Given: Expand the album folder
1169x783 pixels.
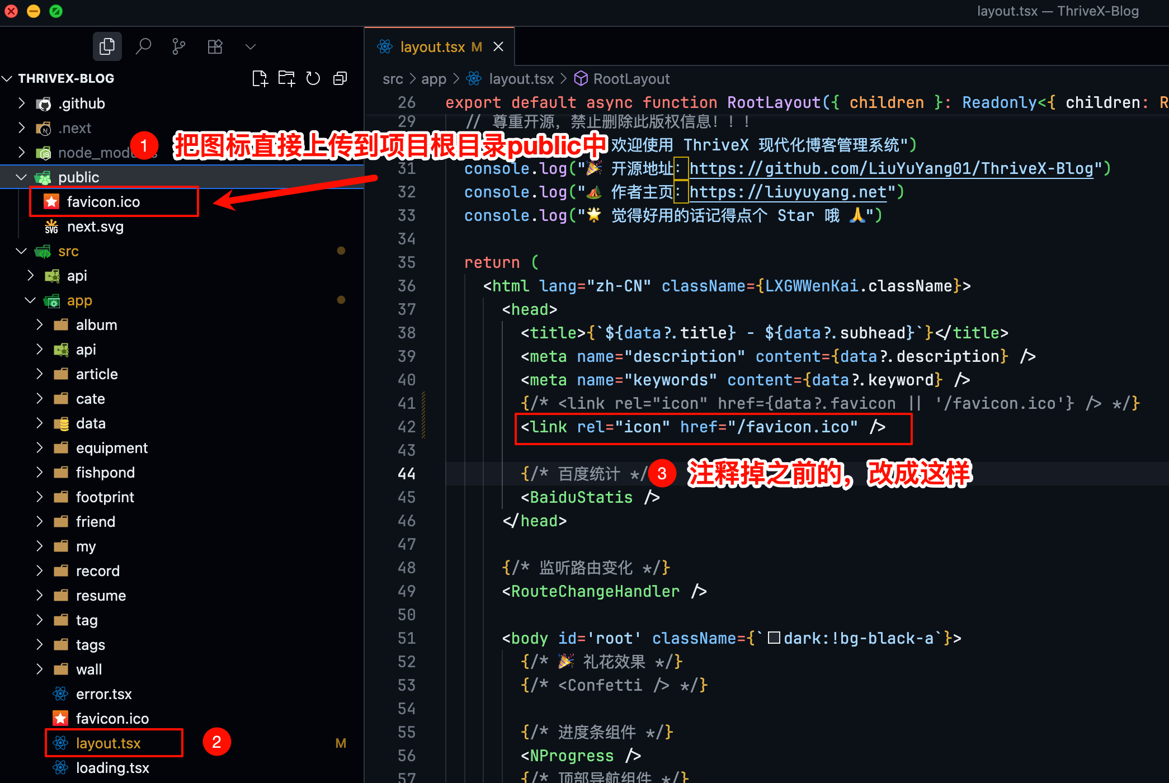Looking at the screenshot, I should pyautogui.click(x=40, y=324).
